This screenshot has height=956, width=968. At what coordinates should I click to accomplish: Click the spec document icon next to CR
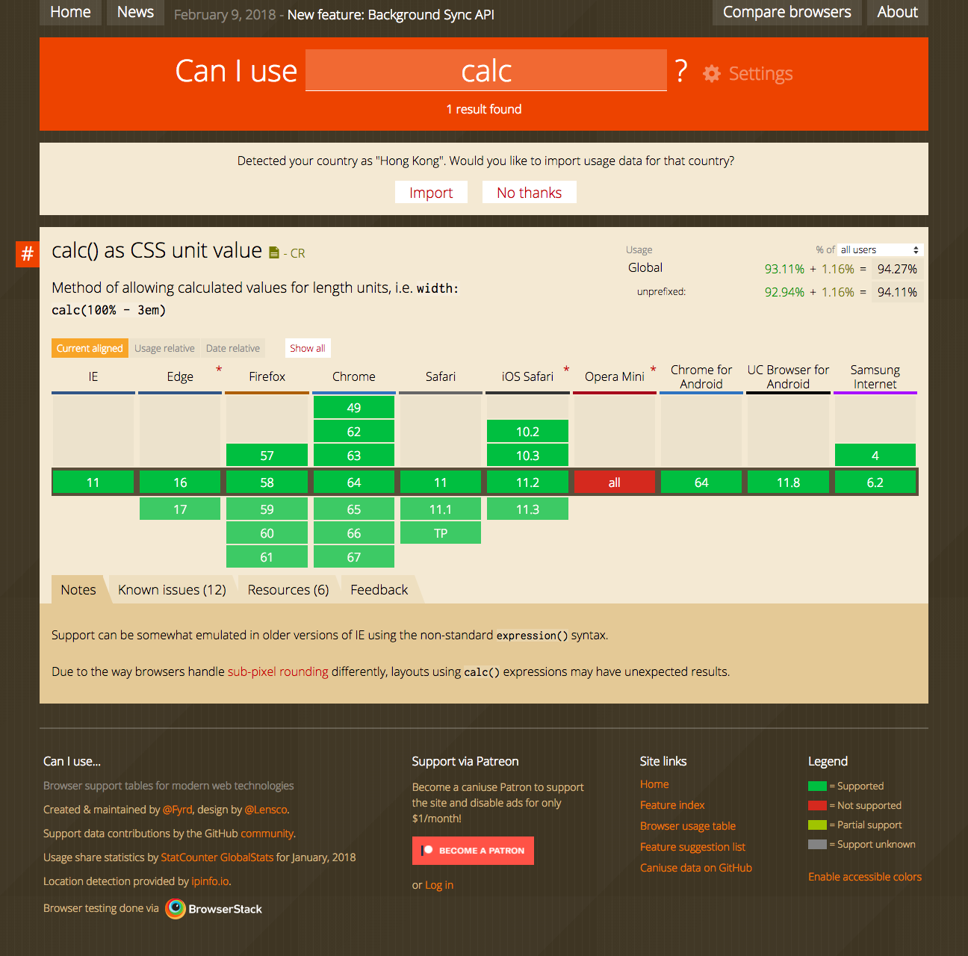274,253
